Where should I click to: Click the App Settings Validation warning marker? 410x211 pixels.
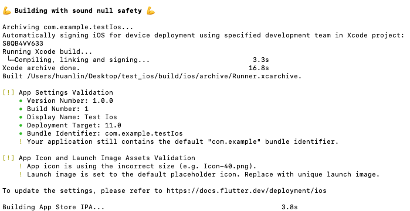point(8,92)
